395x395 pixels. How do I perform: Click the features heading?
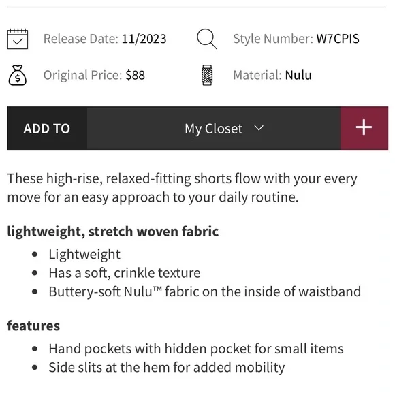[33, 326]
